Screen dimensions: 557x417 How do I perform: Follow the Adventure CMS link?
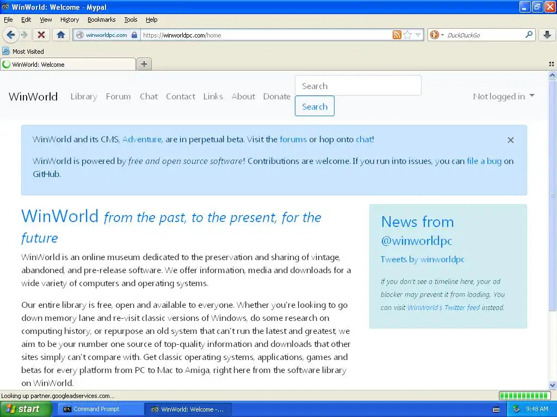coord(143,140)
